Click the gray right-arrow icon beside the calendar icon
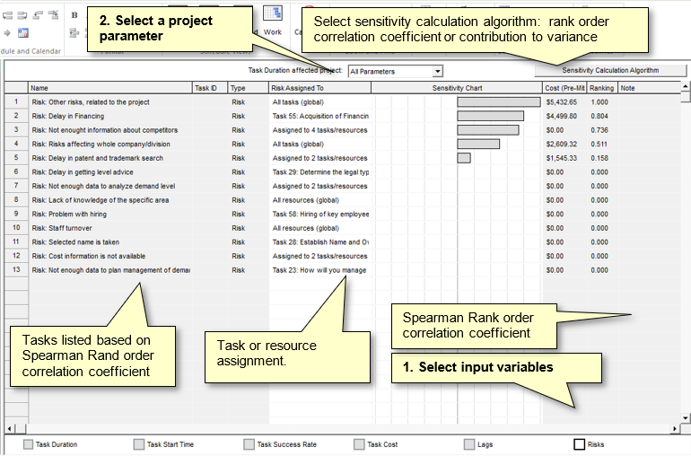 coord(7,32)
